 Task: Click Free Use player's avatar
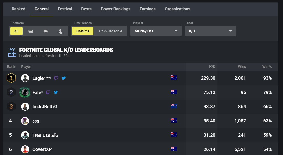coord(25,135)
